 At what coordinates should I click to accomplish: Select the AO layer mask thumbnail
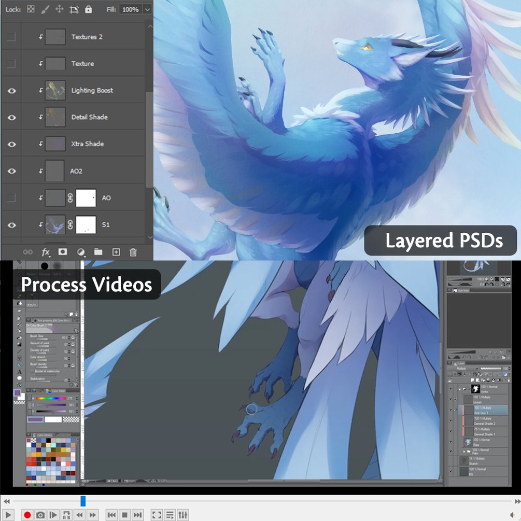pos(86,198)
